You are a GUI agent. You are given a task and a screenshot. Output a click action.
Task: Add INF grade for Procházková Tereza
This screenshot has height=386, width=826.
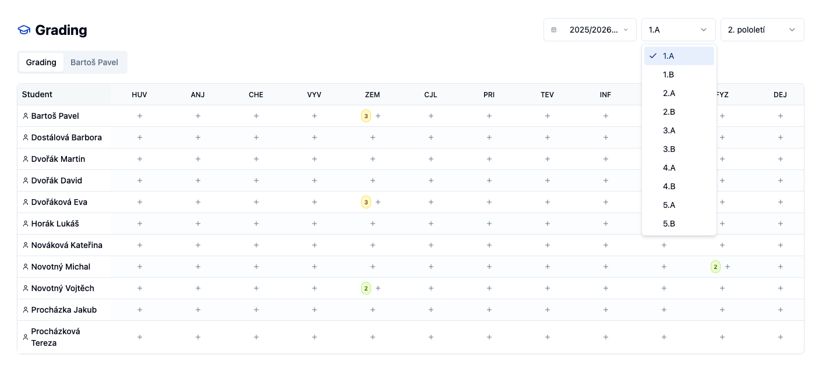606,337
